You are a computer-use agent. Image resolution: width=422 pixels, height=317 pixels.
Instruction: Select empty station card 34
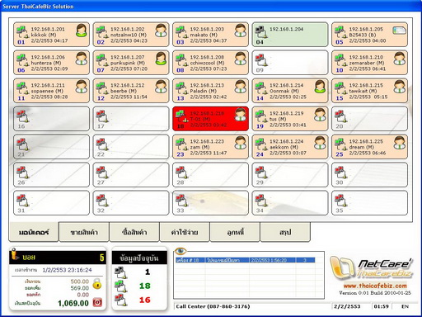(x=290, y=203)
